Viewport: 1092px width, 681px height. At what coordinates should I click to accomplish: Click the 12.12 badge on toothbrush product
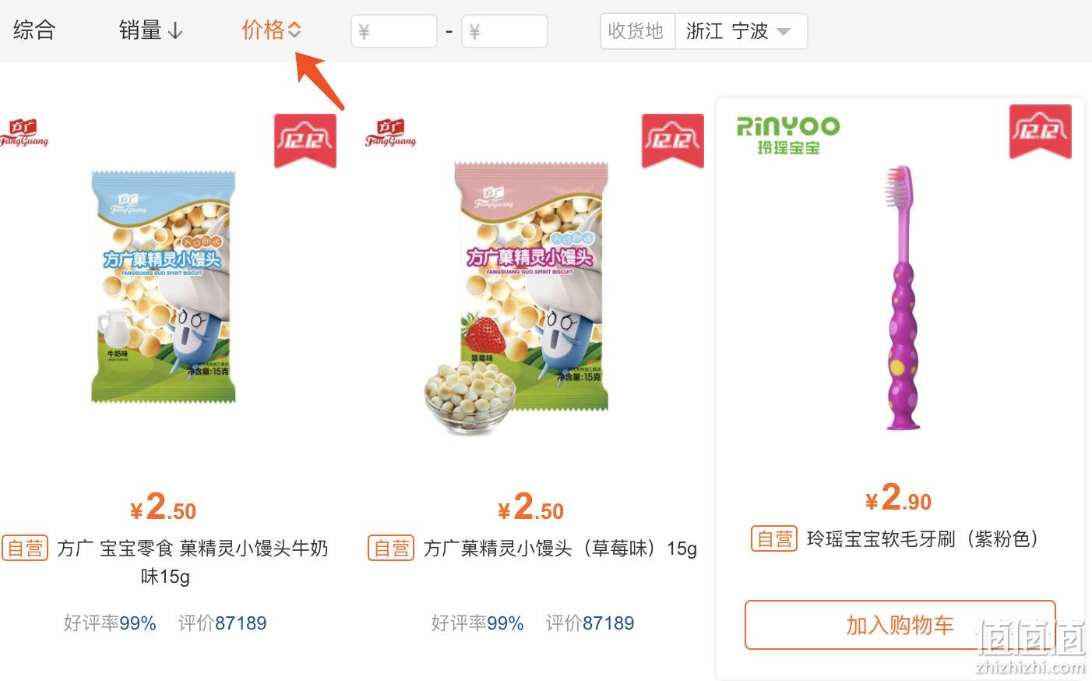(1040, 132)
